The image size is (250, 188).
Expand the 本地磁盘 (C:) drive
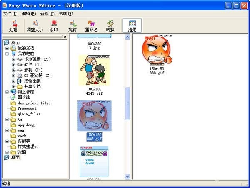point(14,59)
